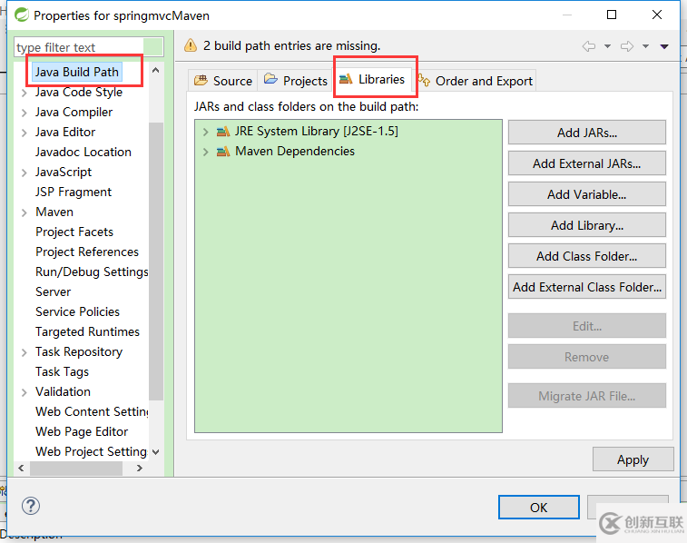
Task: Open Targeted Runtimes page
Action: pos(87,331)
